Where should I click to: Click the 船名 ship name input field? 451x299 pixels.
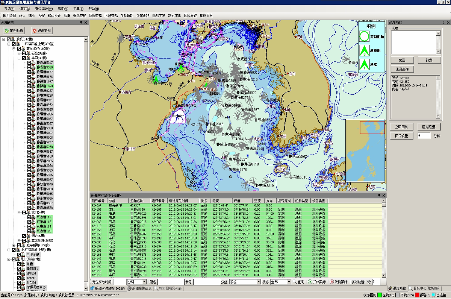click(x=170, y=282)
